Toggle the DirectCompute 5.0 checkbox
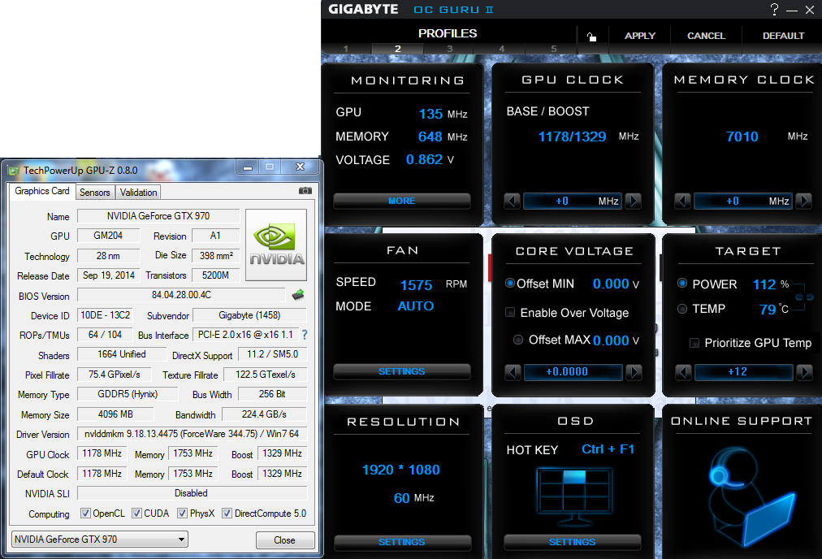The height and width of the screenshot is (559, 822). point(227,513)
